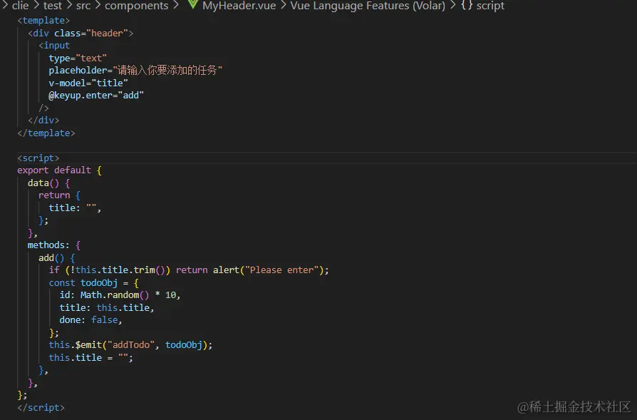Click the title: "" property line

tap(75, 208)
